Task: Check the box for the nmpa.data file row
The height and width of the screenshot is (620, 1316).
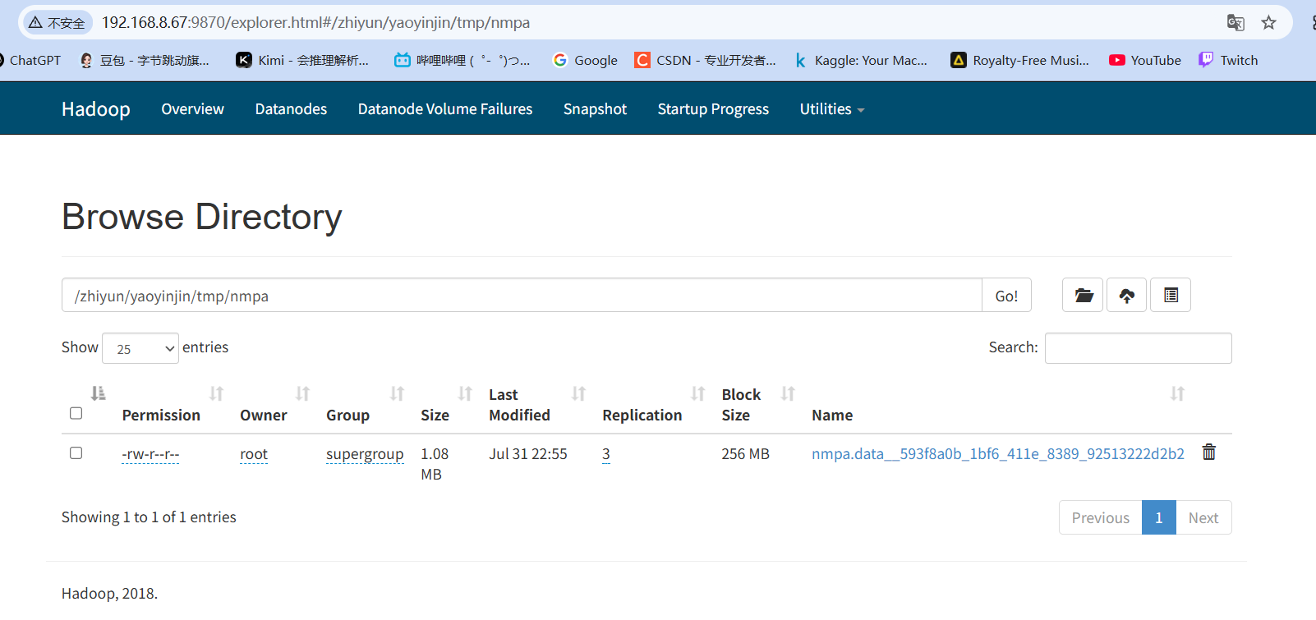Action: pos(76,453)
